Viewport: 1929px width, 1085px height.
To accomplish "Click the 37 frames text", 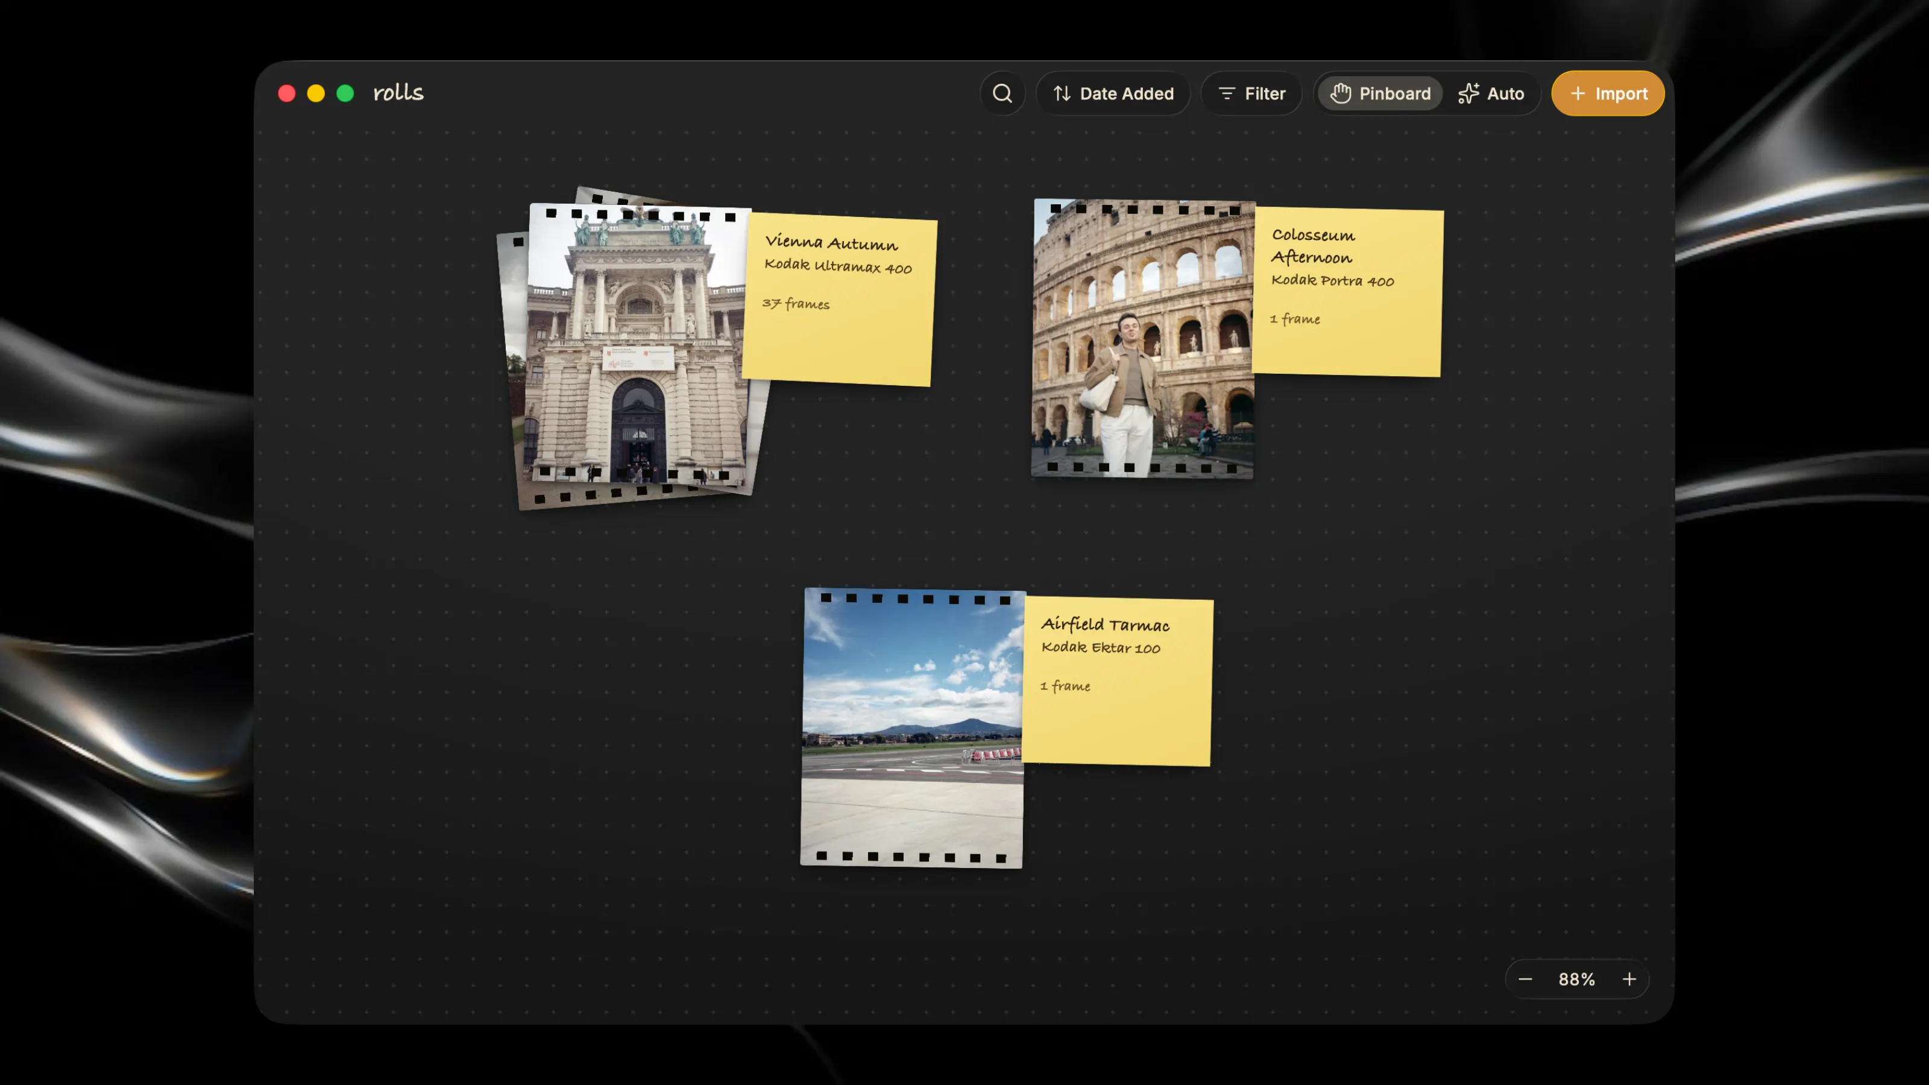I will 796,303.
